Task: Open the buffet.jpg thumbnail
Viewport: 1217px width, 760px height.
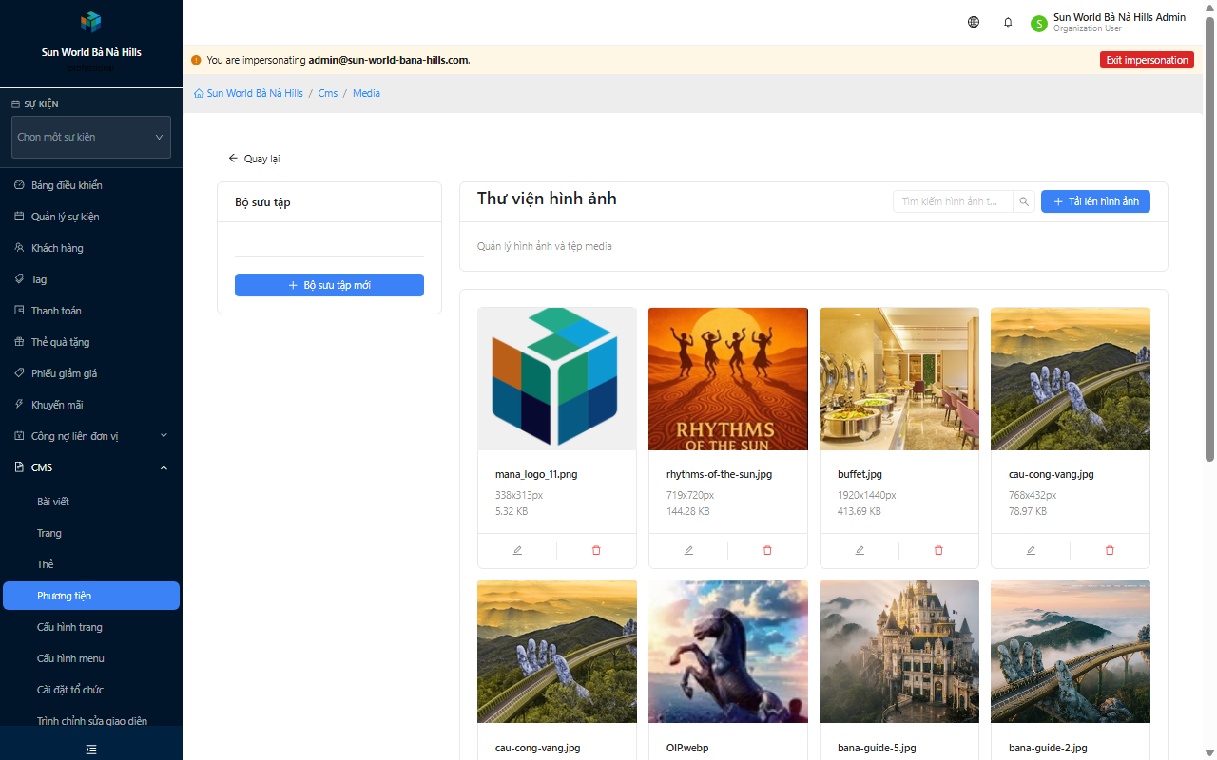Action: point(899,378)
